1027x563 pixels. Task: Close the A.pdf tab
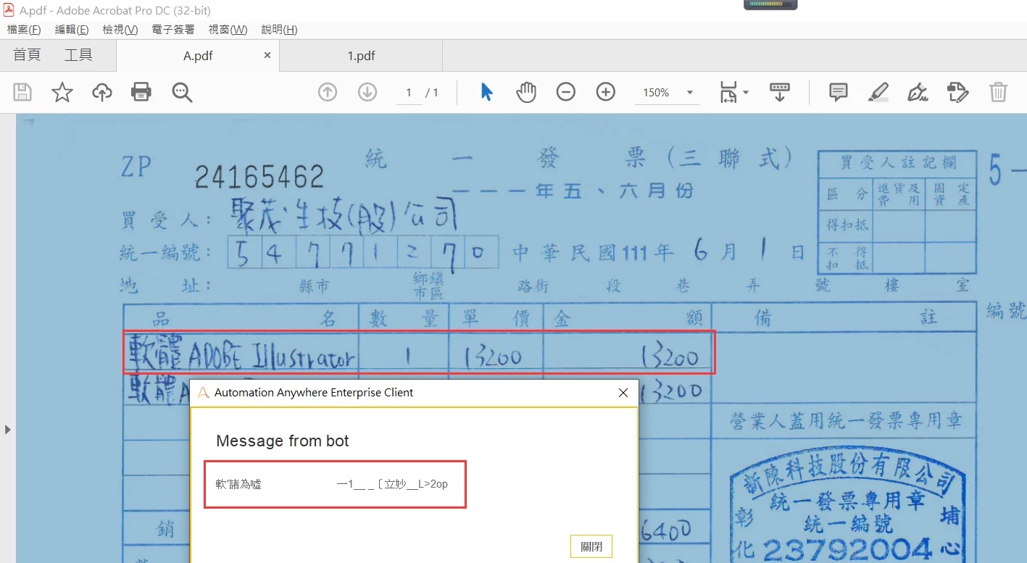[267, 55]
